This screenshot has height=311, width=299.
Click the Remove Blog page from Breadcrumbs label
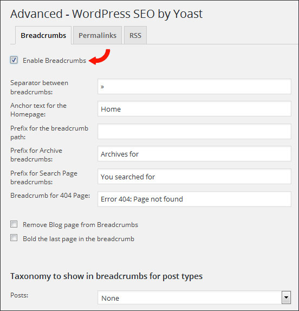80,225
